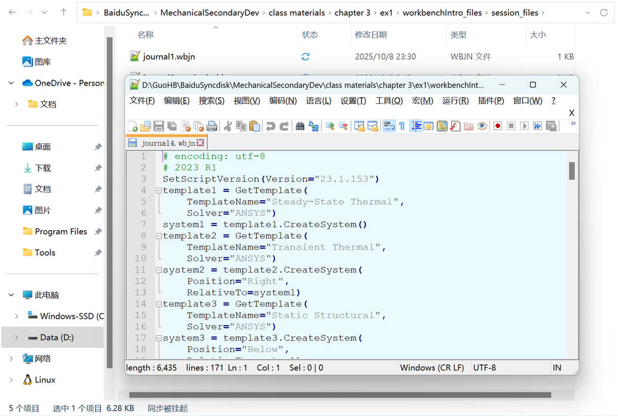Viewport: 618px width, 416px height.
Task: Toggle the indent guide button
Action: (416, 126)
